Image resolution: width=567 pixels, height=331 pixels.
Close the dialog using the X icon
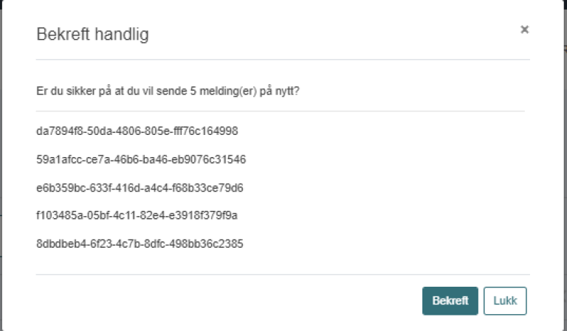524,29
